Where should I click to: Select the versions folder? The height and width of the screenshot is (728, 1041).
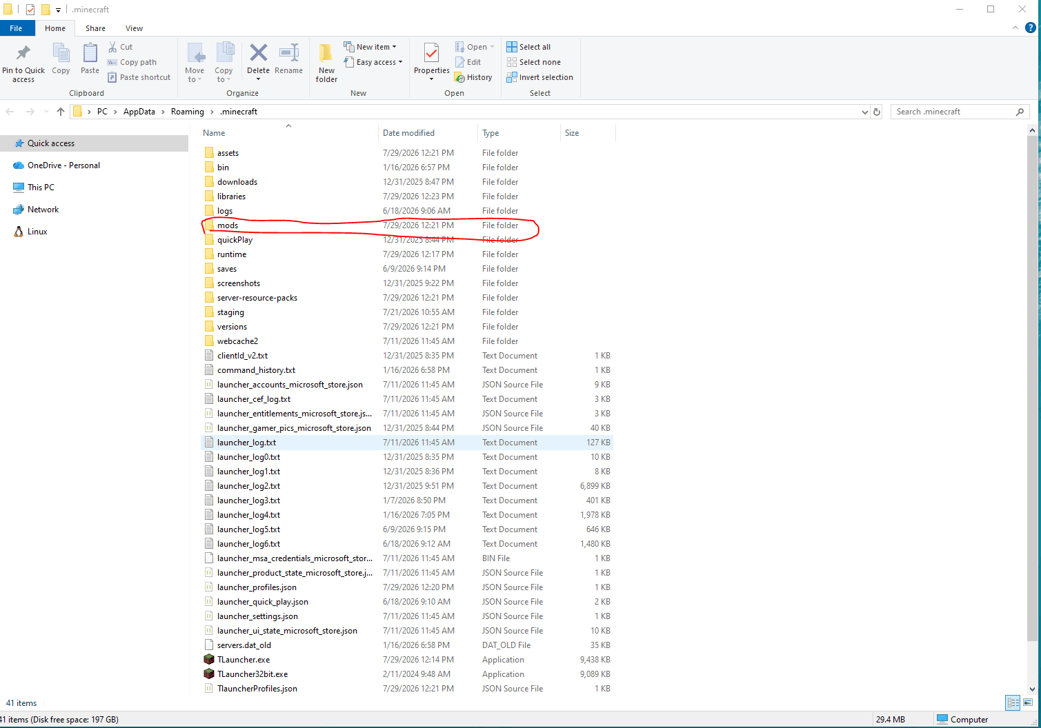tap(407, 327)
